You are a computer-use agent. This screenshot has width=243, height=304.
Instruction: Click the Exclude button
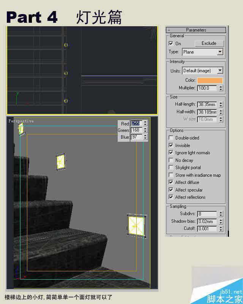click(x=209, y=43)
